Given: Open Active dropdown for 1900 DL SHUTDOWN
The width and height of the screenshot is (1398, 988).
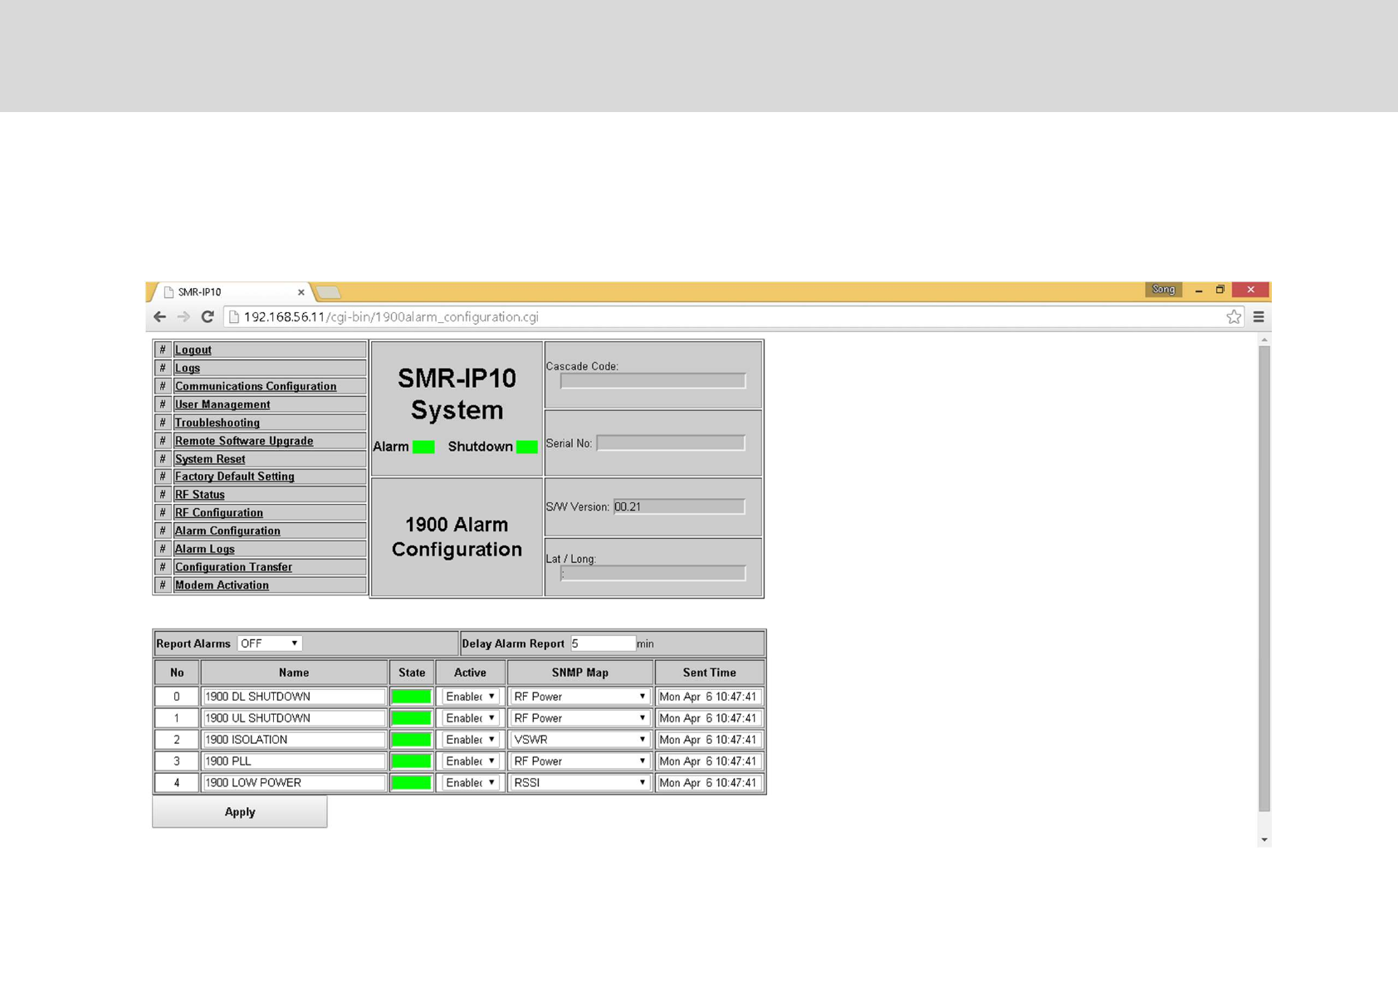Looking at the screenshot, I should [470, 697].
